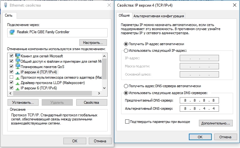Click Отмена in IPv4 properties dialog
The height and width of the screenshot is (148, 240).
(x=226, y=137)
